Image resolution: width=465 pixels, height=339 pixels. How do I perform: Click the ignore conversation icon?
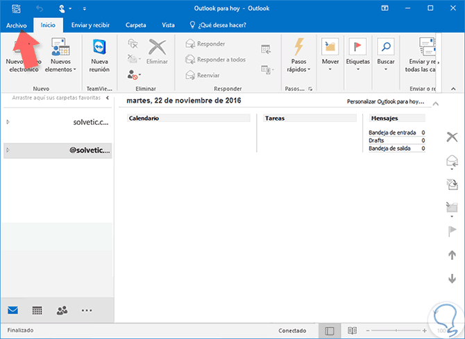(133, 44)
